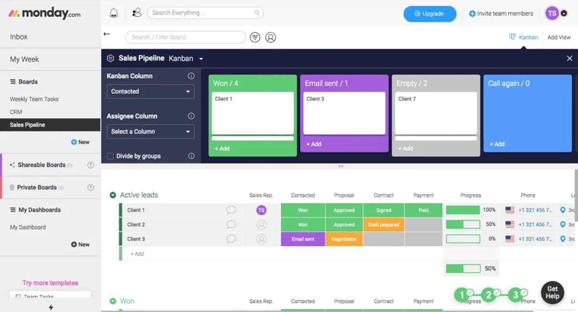Open help for Shareable Boards
Screen dimensions: 578x312
point(91,165)
